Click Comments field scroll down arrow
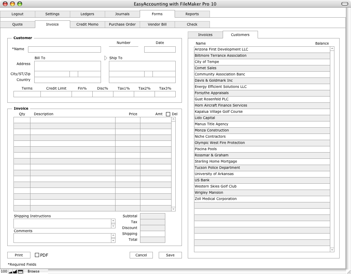This screenshot has height=274, width=351. [x=113, y=240]
